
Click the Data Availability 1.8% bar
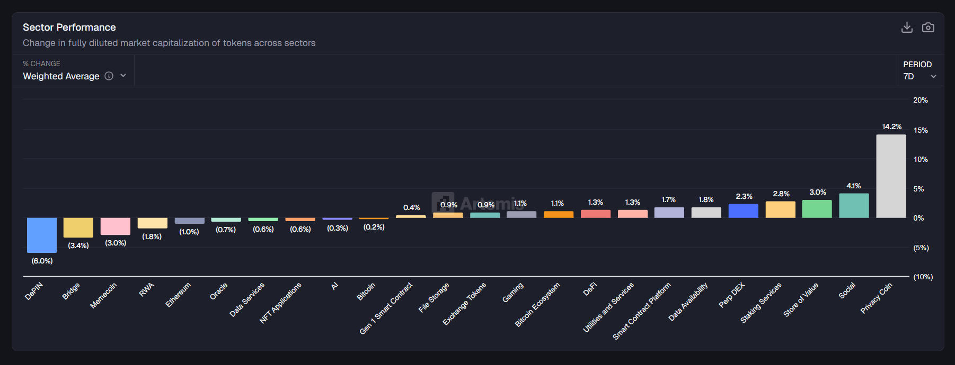click(706, 213)
